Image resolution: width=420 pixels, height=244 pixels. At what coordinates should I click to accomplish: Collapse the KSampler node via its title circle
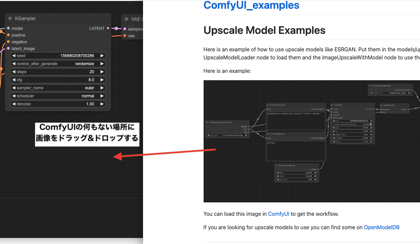pos(10,18)
